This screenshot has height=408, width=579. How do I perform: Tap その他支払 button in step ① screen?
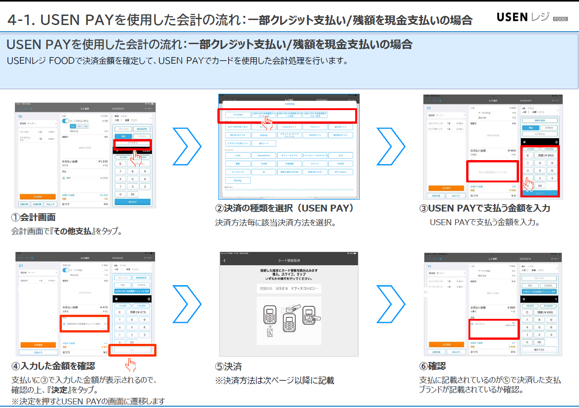pyautogui.click(x=132, y=143)
